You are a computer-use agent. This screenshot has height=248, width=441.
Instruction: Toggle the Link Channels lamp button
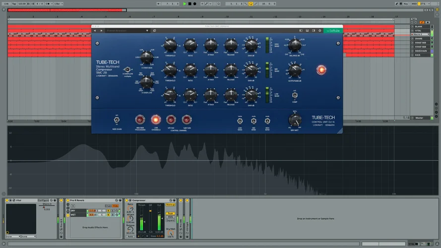point(155,120)
